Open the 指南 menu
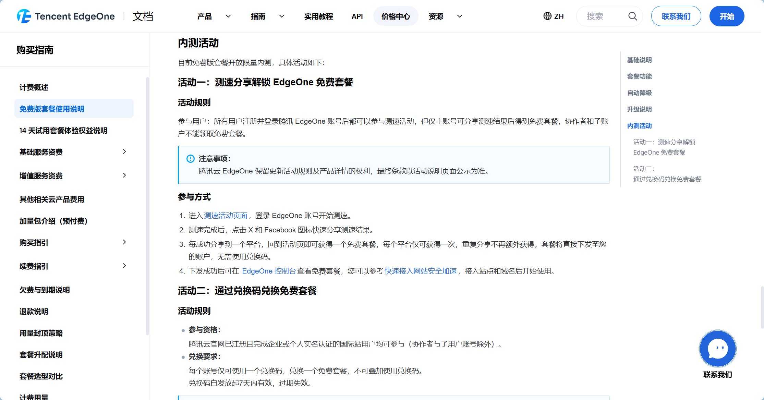This screenshot has width=764, height=400. pos(258,16)
